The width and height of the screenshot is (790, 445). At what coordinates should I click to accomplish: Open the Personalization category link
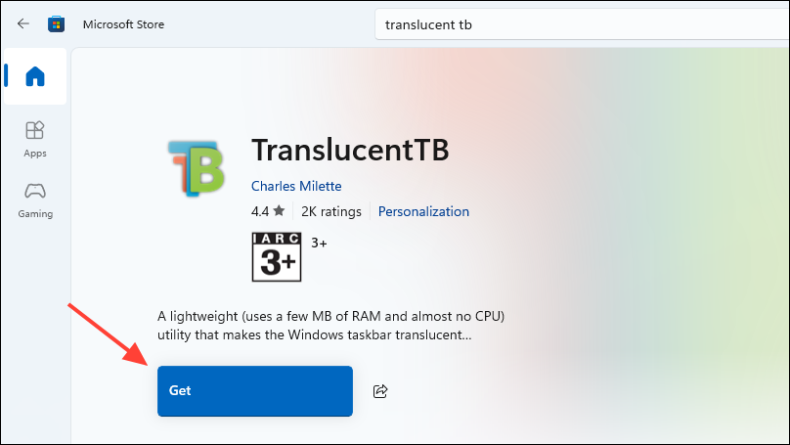pyautogui.click(x=423, y=211)
